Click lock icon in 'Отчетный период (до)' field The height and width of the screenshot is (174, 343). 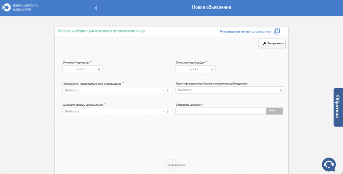pos(212,69)
